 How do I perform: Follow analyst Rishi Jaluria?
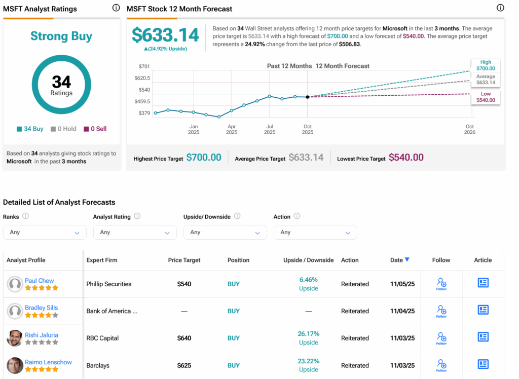[441, 338]
